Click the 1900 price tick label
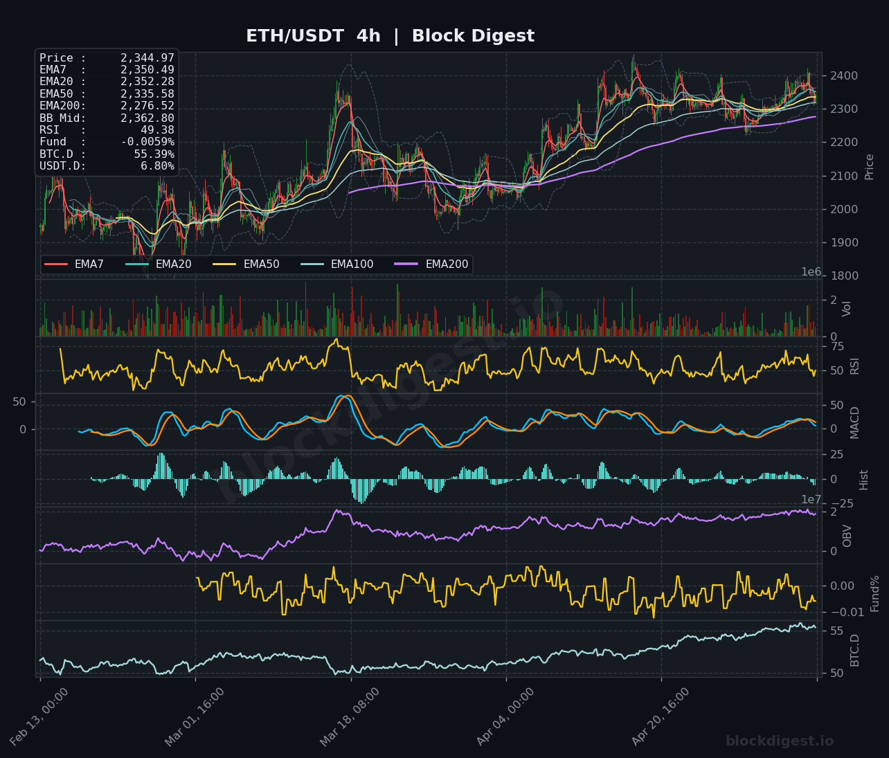 point(845,242)
